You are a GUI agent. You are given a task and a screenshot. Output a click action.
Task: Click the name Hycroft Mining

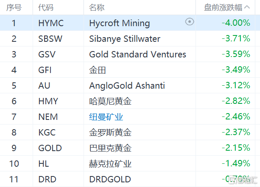[120, 23]
